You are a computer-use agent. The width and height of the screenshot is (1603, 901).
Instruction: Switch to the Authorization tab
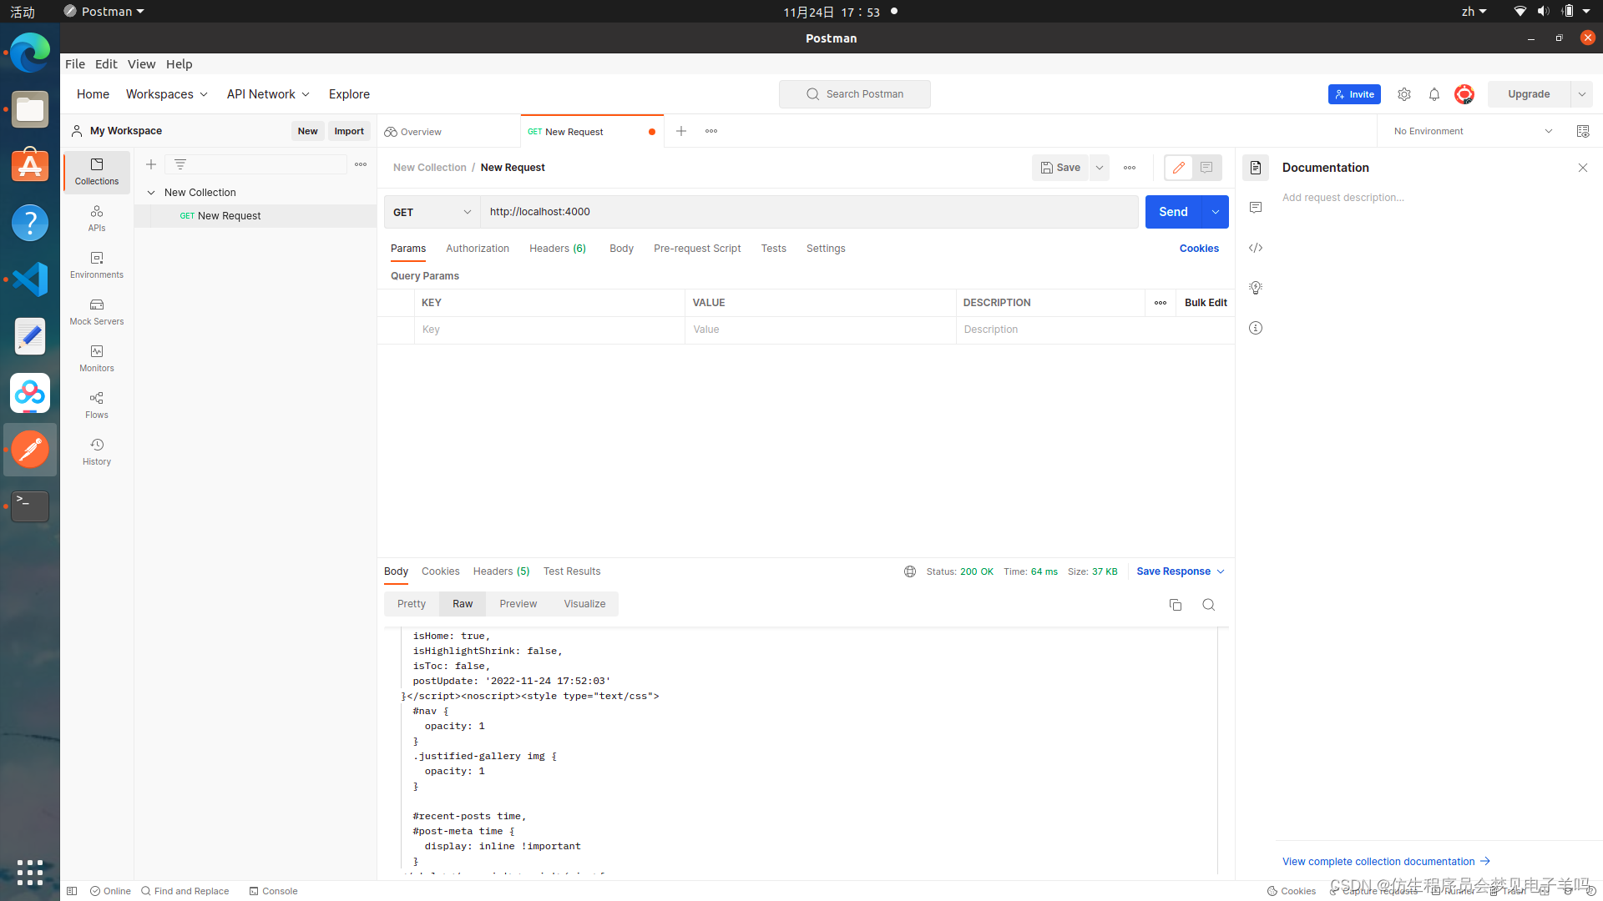pyautogui.click(x=478, y=249)
